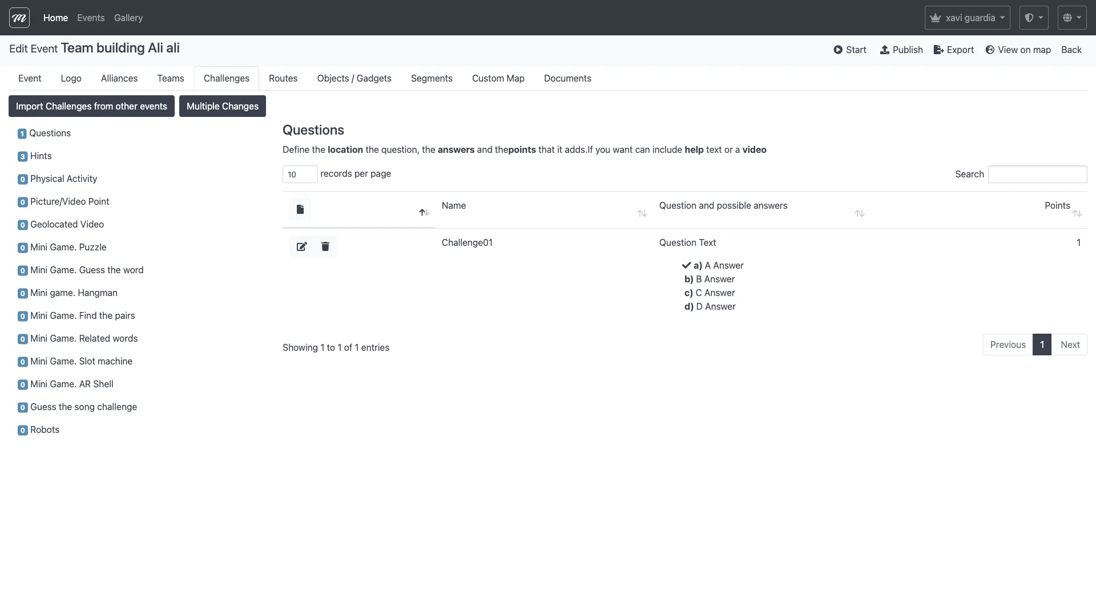Focus the Search input field

(x=1037, y=175)
